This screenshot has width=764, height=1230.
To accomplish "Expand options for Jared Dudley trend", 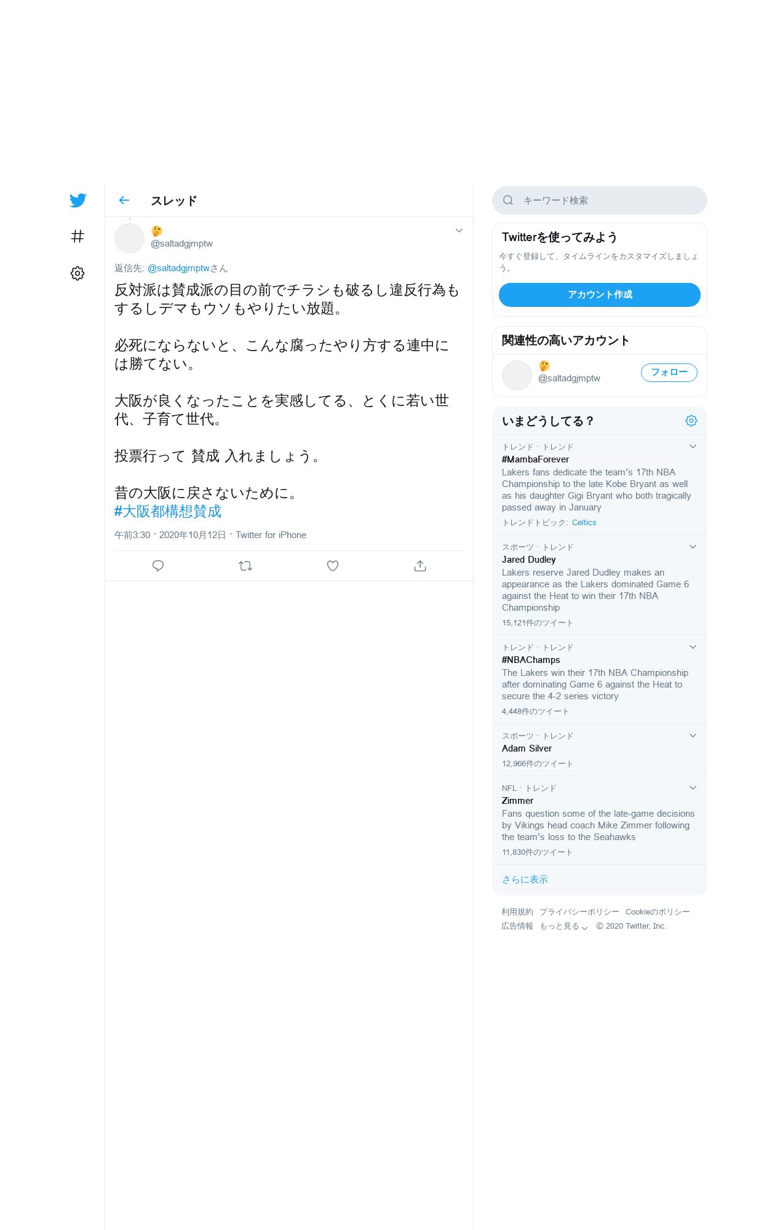I will (x=693, y=547).
